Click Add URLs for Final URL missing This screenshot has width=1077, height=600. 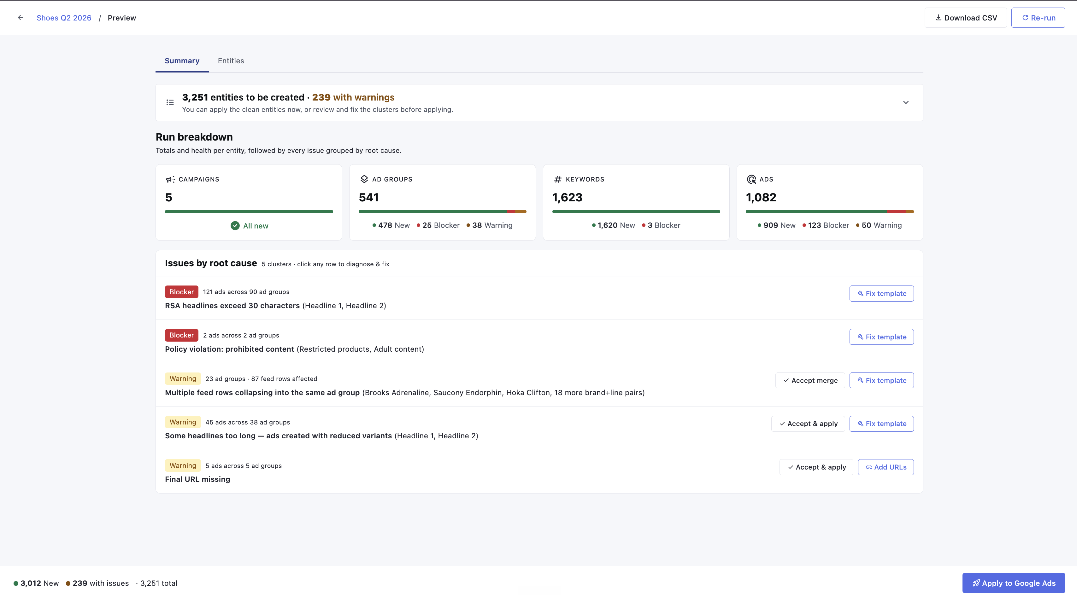point(886,467)
